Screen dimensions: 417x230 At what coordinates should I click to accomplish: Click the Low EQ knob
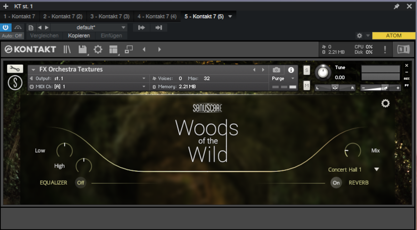click(x=65, y=150)
